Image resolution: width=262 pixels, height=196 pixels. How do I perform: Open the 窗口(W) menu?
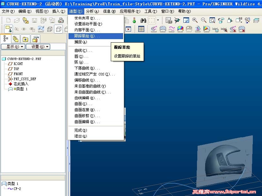coord(168,11)
